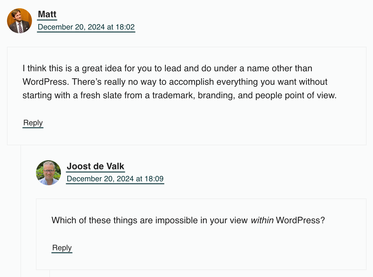Click Joost de Valk's avatar photo
Screen dimensions: 373x277
click(x=48, y=173)
